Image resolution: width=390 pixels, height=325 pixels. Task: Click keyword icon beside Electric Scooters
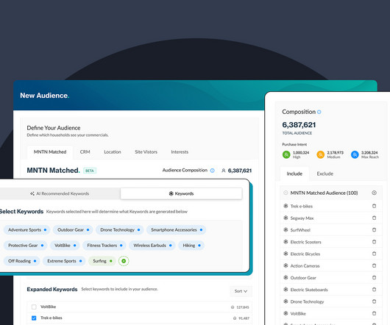tap(286, 242)
